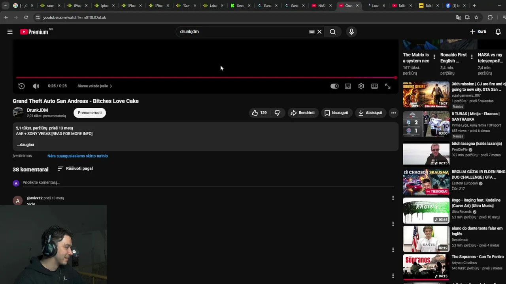The image size is (506, 284).
Task: Like the video with 129 likes
Action: tap(259, 113)
